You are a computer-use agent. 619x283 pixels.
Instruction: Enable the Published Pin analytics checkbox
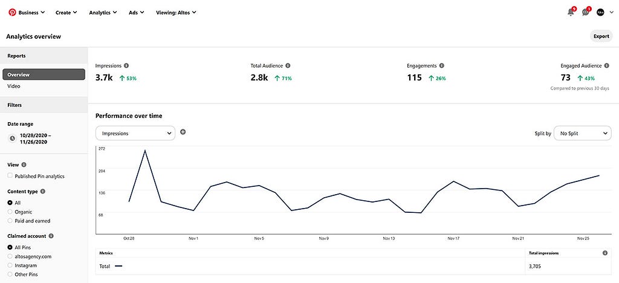(x=10, y=176)
